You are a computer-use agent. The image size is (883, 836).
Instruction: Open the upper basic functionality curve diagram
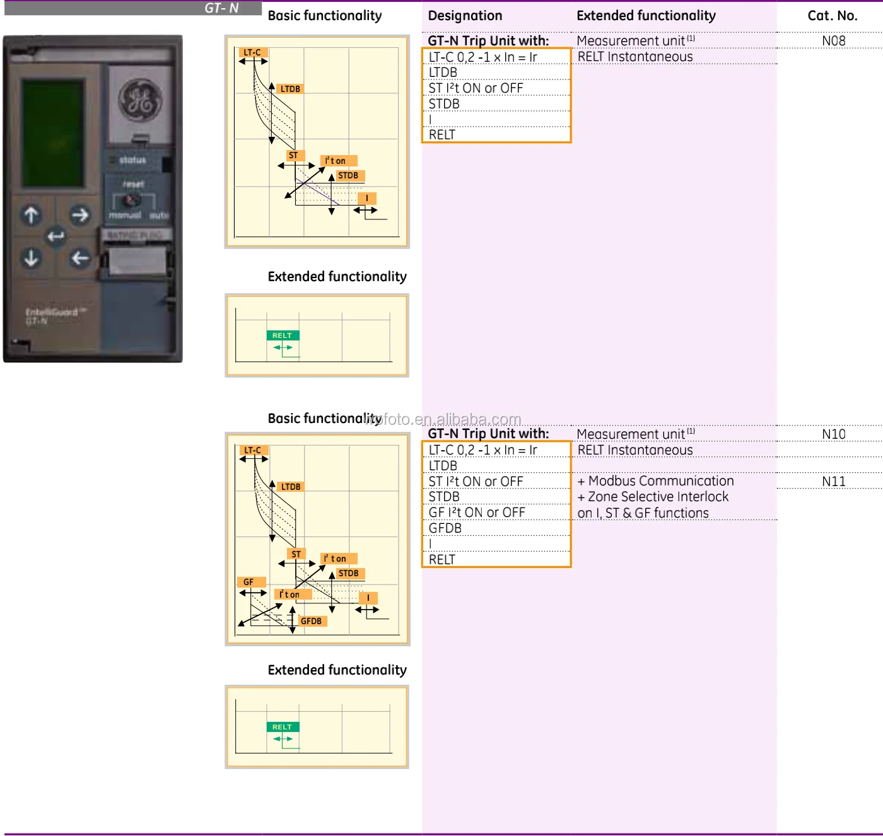[317, 142]
